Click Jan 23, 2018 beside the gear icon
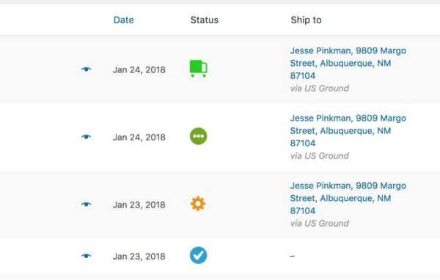This screenshot has width=440, height=280. [139, 205]
